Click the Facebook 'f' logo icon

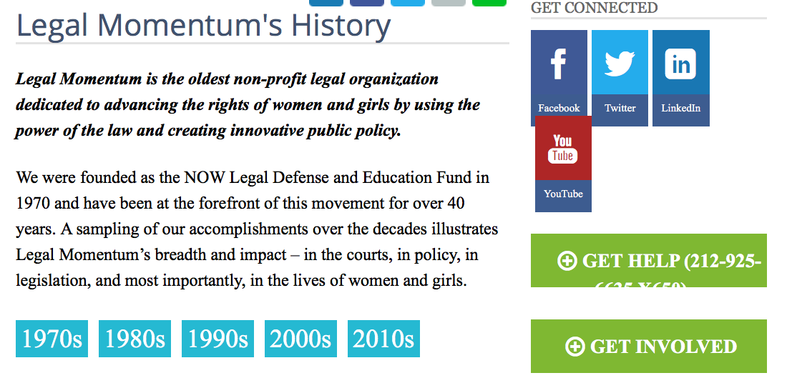point(559,63)
